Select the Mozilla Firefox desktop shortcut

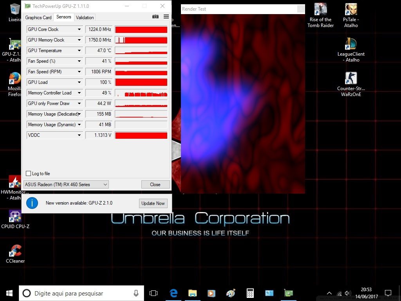(14, 85)
